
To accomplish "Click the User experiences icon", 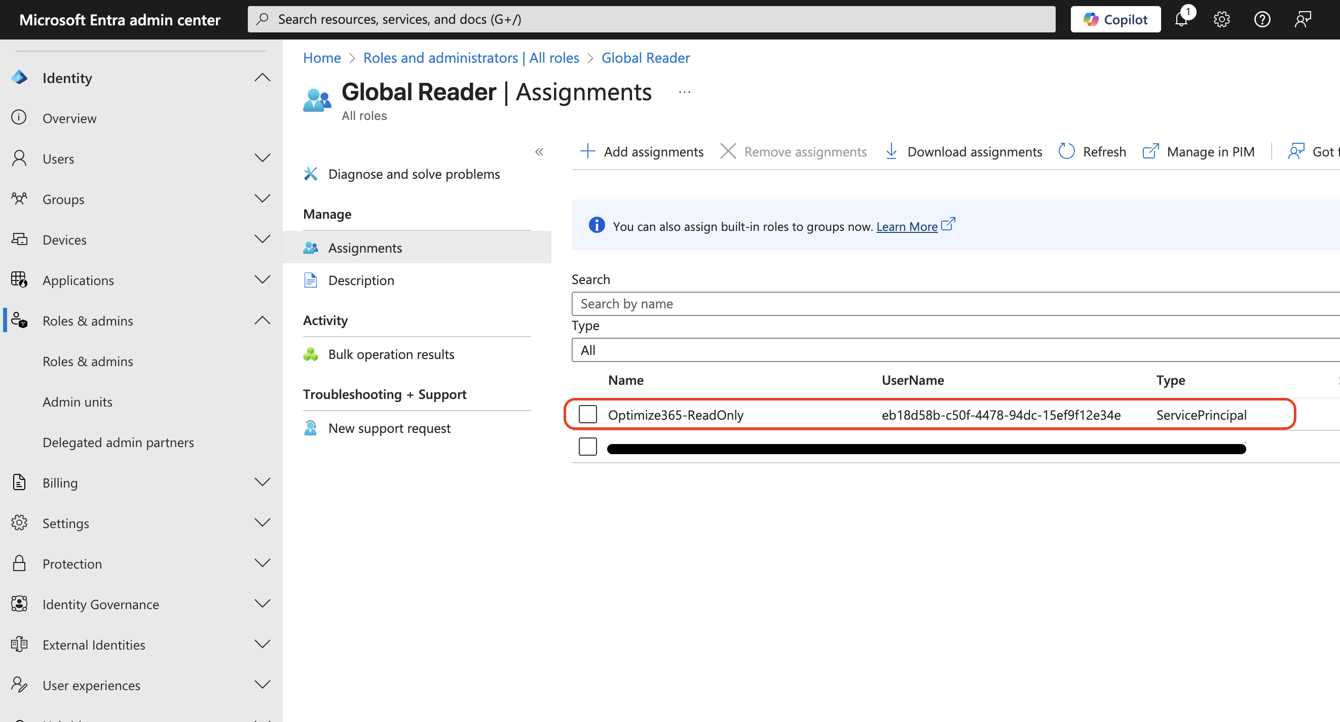I will [x=19, y=685].
